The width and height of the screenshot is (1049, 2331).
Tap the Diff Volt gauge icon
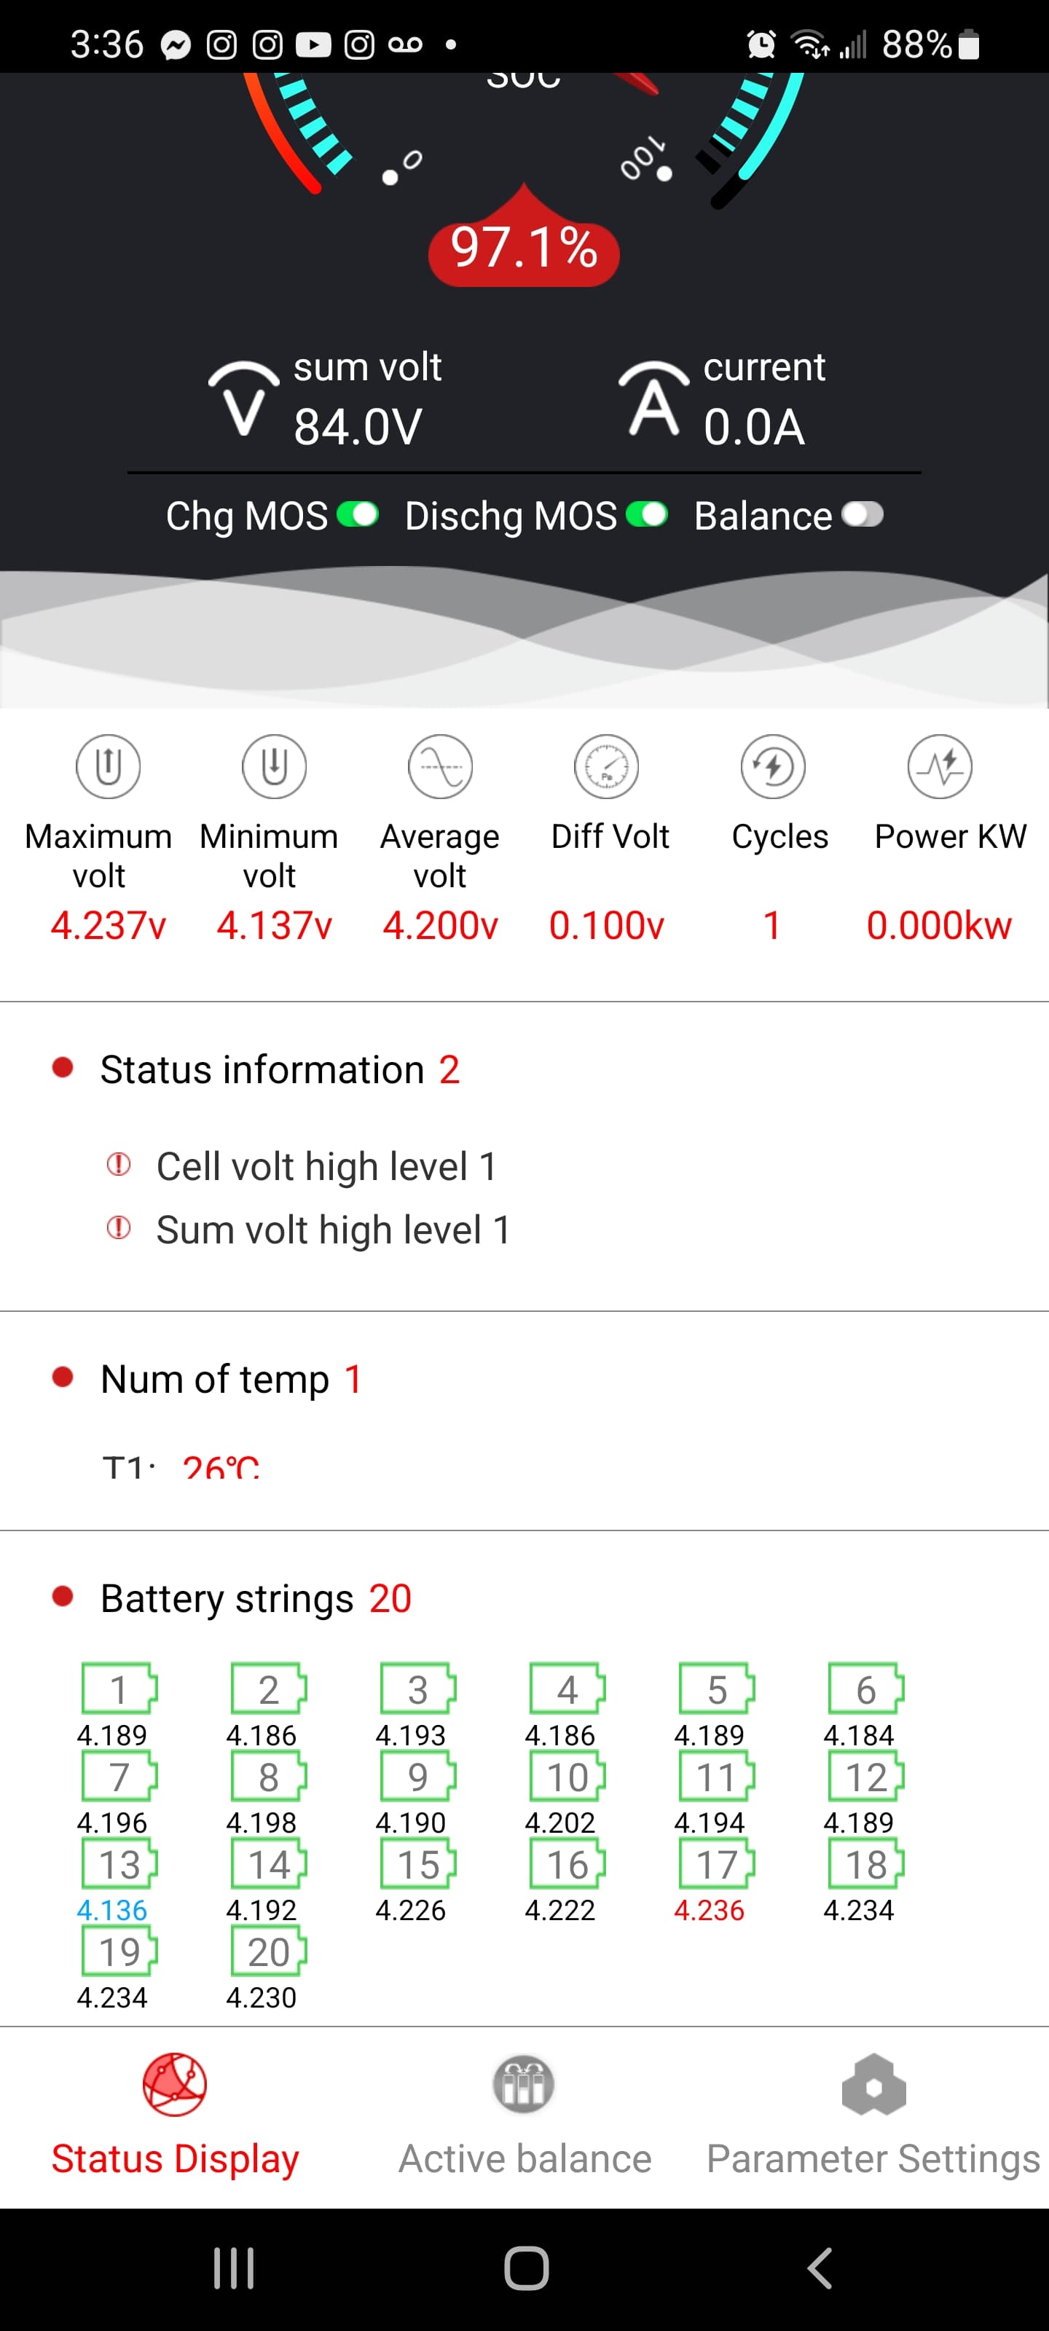(606, 766)
